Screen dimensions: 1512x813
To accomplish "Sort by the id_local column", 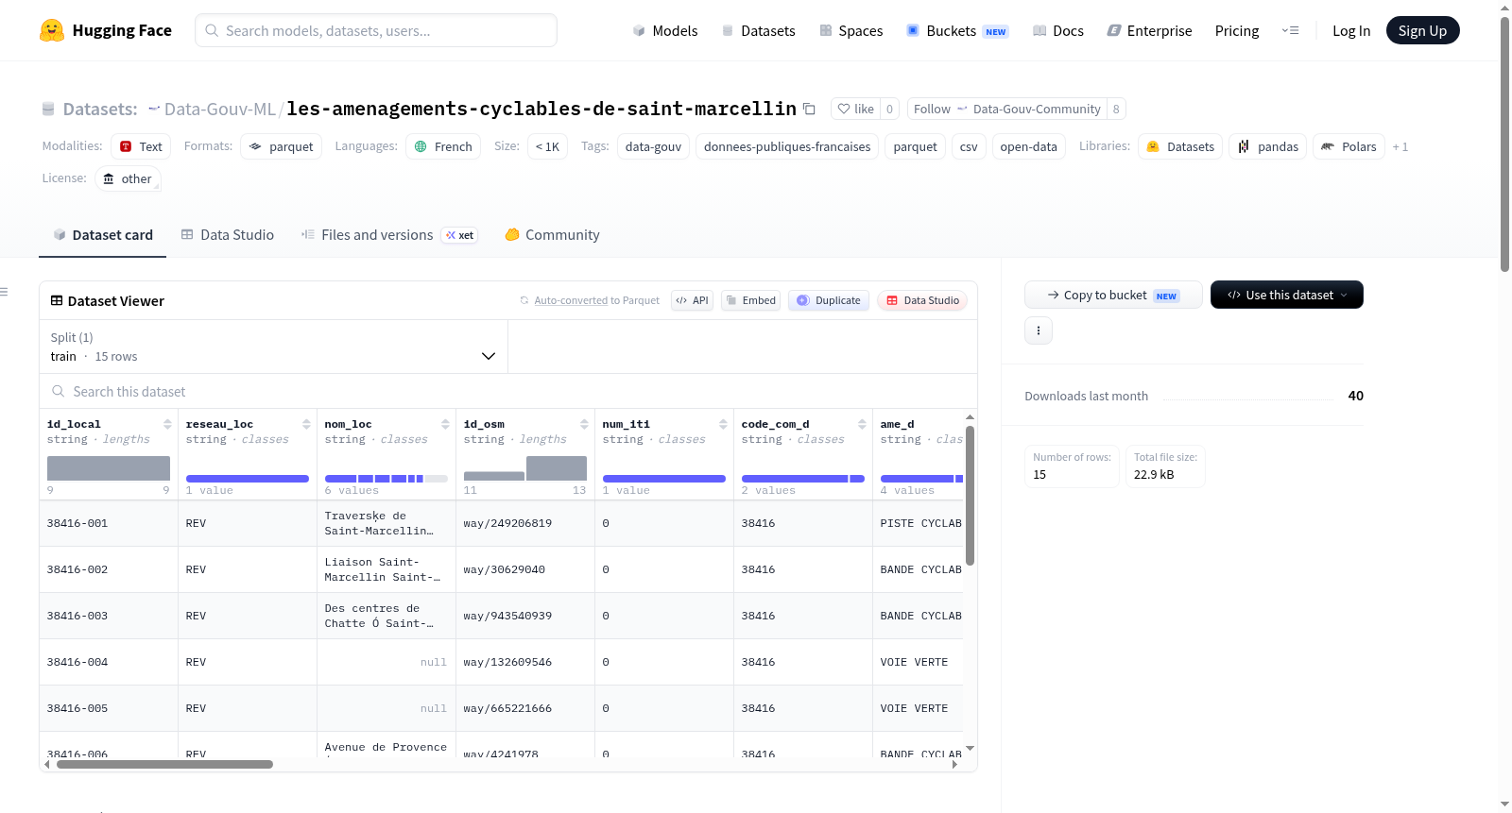I will click(x=167, y=424).
